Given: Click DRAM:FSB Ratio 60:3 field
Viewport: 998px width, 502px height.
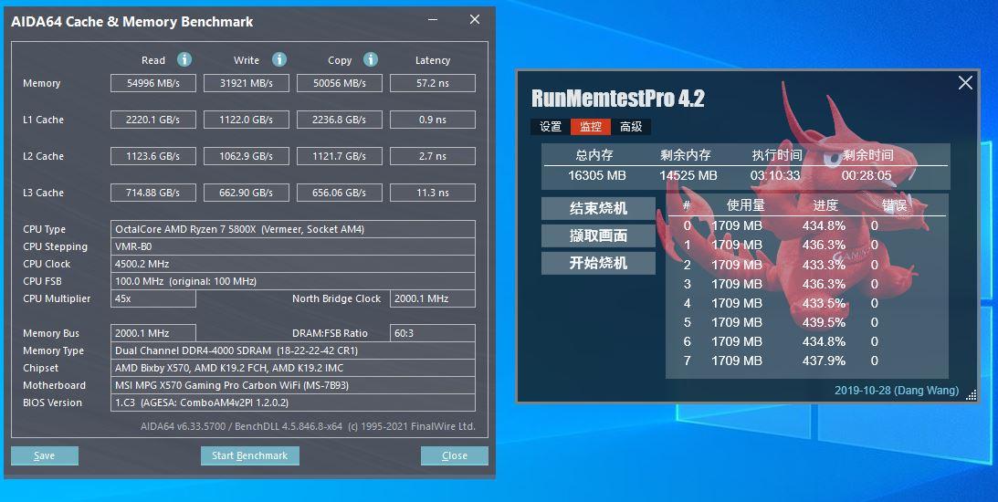Looking at the screenshot, I should pyautogui.click(x=433, y=333).
